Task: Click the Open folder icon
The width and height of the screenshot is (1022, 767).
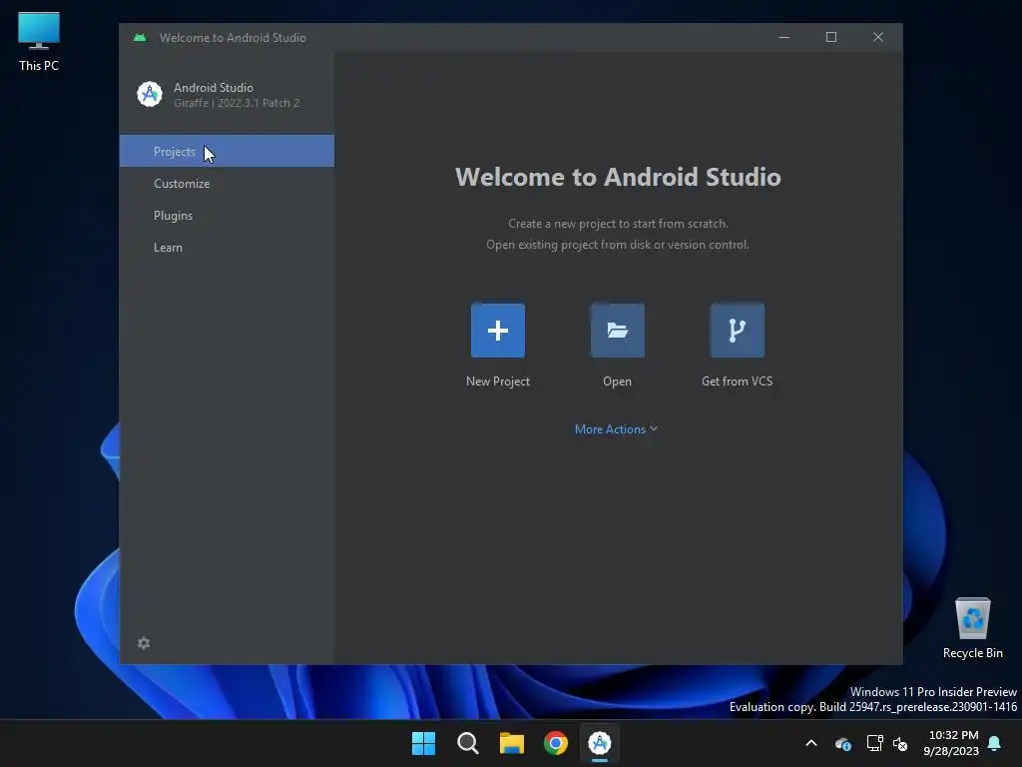Action: (617, 330)
